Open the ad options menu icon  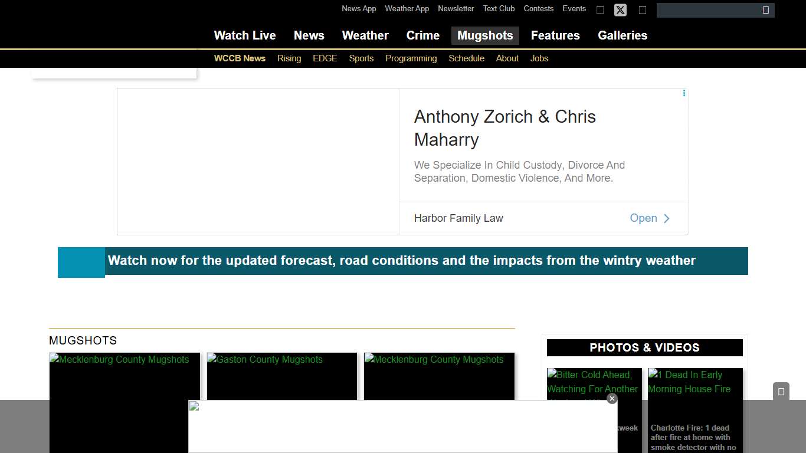point(684,93)
